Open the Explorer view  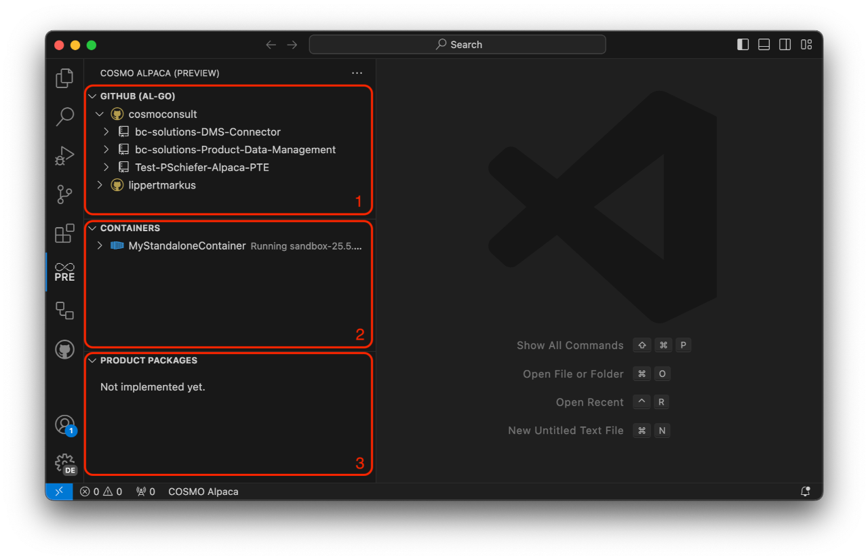[64, 78]
